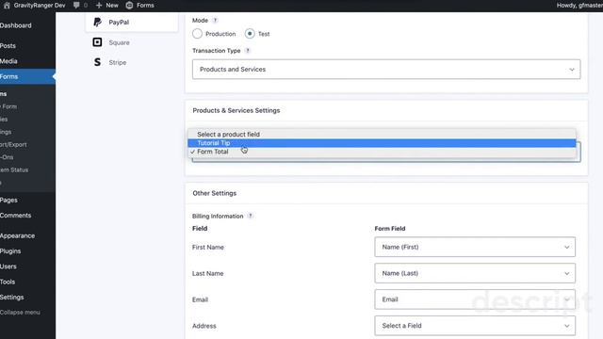Open the comments bubble icon in admin bar

pos(76,6)
